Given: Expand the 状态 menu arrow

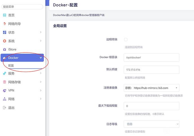Looking at the screenshot, I should point(41,33).
